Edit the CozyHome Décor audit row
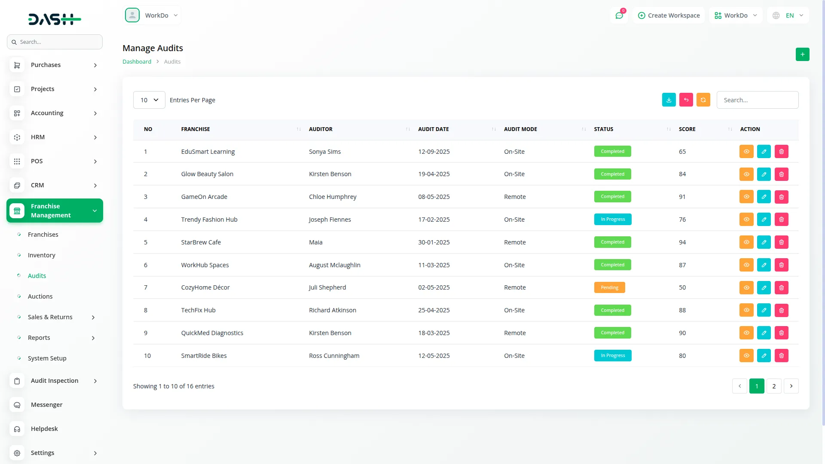The width and height of the screenshot is (825, 464). [764, 287]
